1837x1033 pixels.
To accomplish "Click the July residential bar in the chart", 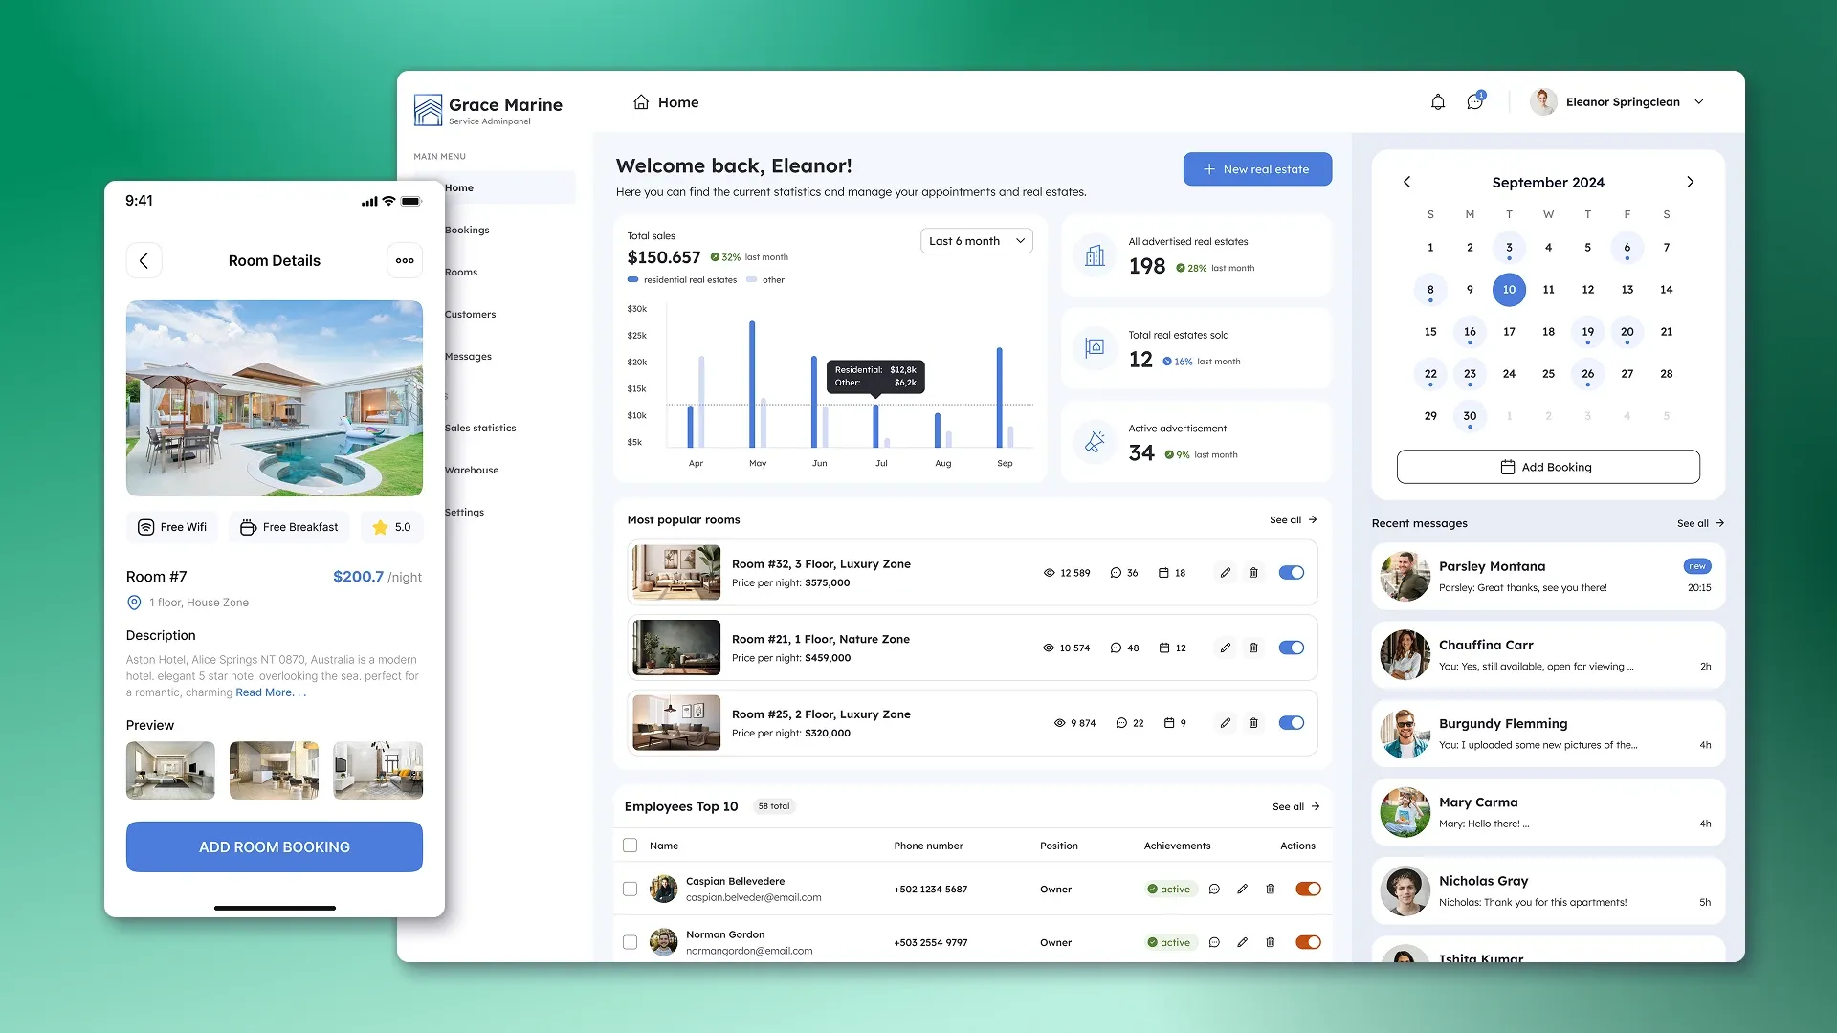I will click(875, 426).
